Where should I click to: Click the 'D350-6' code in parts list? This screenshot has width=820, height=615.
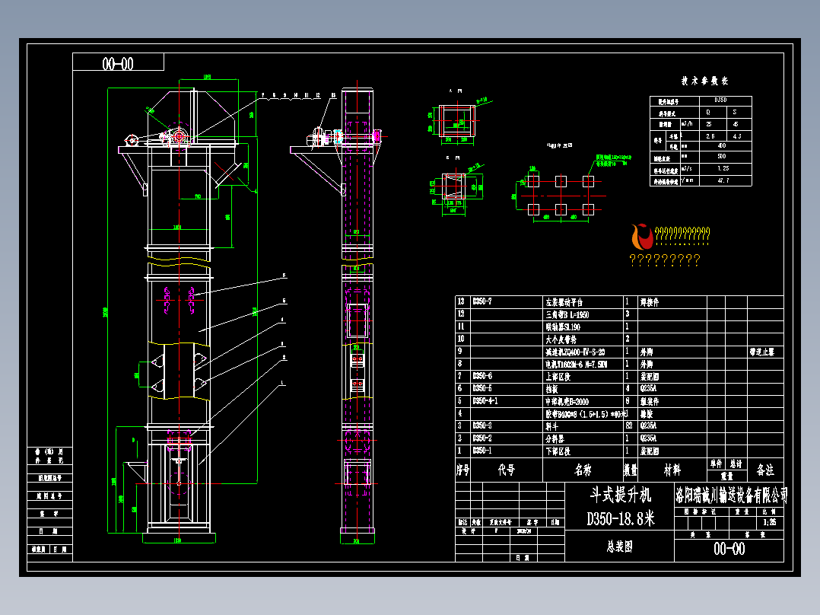click(482, 376)
